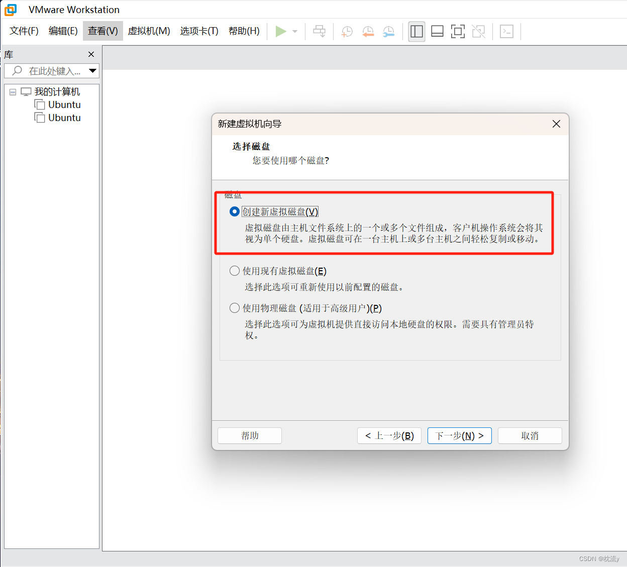Click the VMware Workstation logo icon
Viewport: 627px width, 567px height.
click(11, 10)
